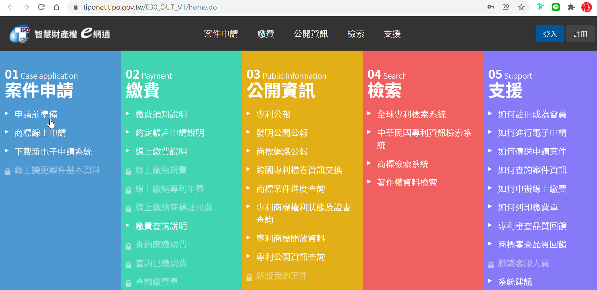Open 系統建議 link
The width and height of the screenshot is (597, 290).
tap(515, 282)
